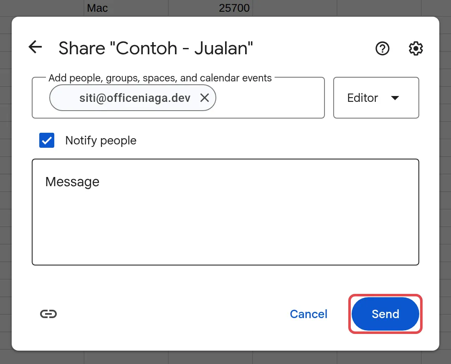Open share settings gear icon
Screen dimensions: 451x364
click(416, 48)
